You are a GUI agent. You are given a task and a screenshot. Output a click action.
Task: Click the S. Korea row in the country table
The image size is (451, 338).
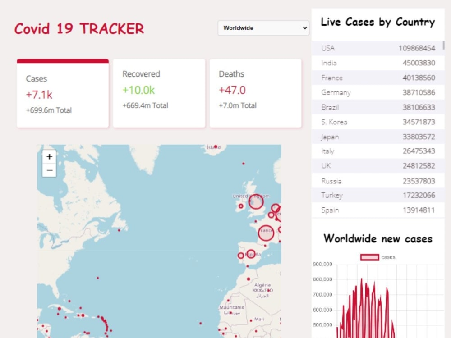(378, 122)
